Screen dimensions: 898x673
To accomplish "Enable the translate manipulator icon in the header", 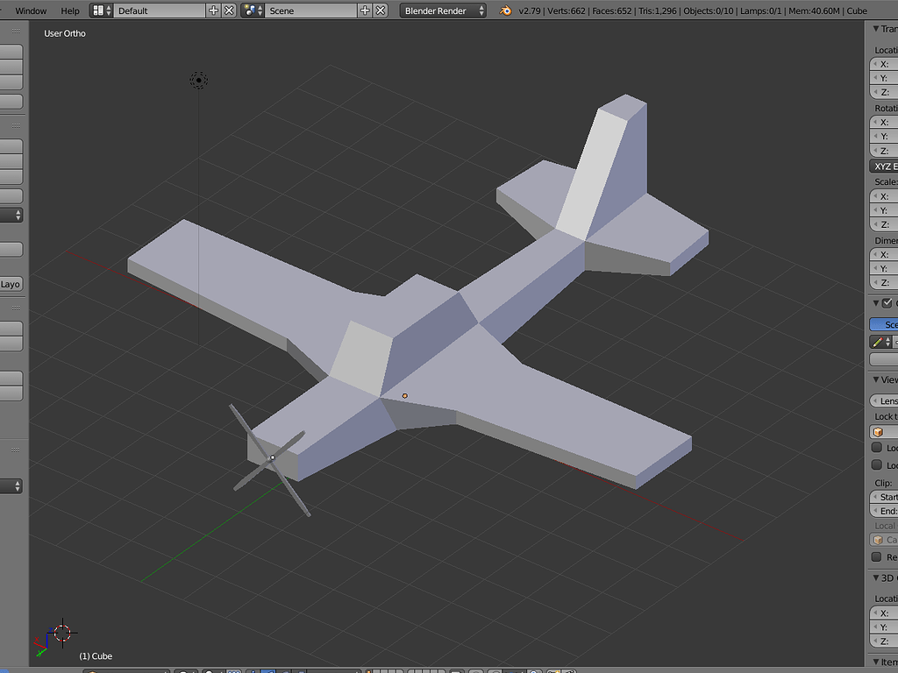I will [268, 669].
